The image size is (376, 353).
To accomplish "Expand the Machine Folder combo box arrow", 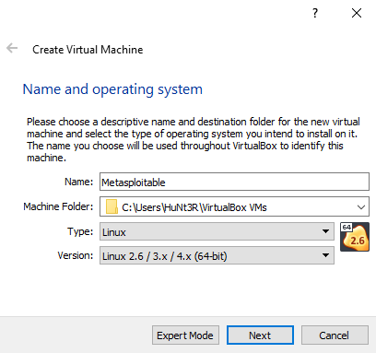I will 361,207.
